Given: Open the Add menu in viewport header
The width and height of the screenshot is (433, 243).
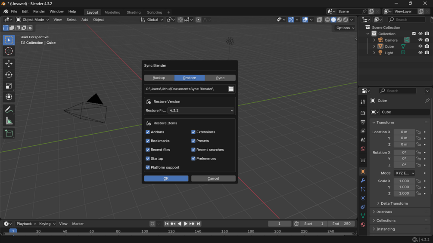Looking at the screenshot, I should (85, 20).
